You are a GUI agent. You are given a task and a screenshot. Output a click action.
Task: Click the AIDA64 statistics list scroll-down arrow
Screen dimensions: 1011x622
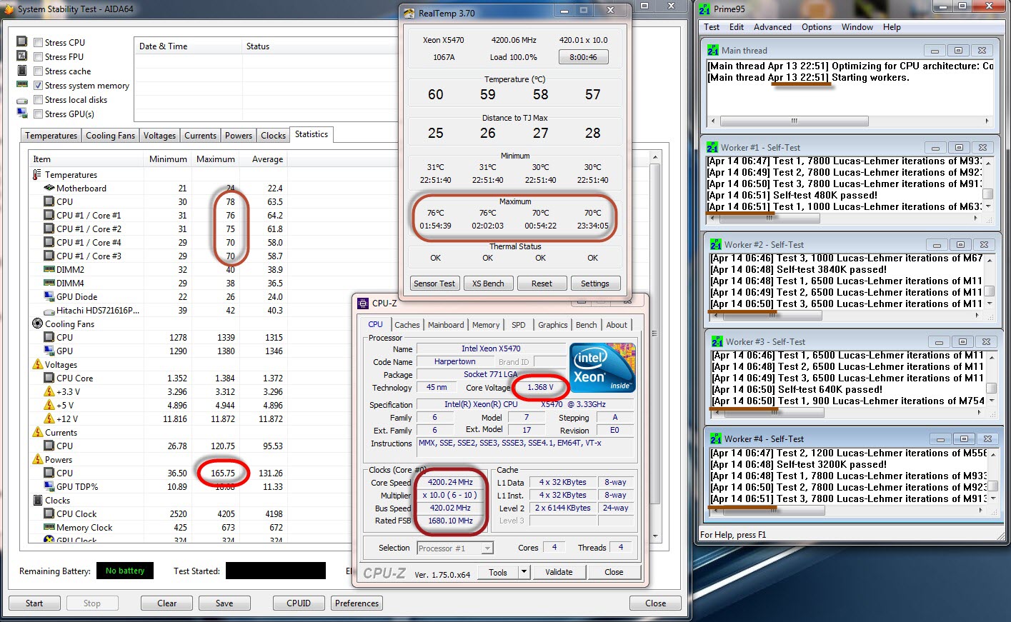655,536
